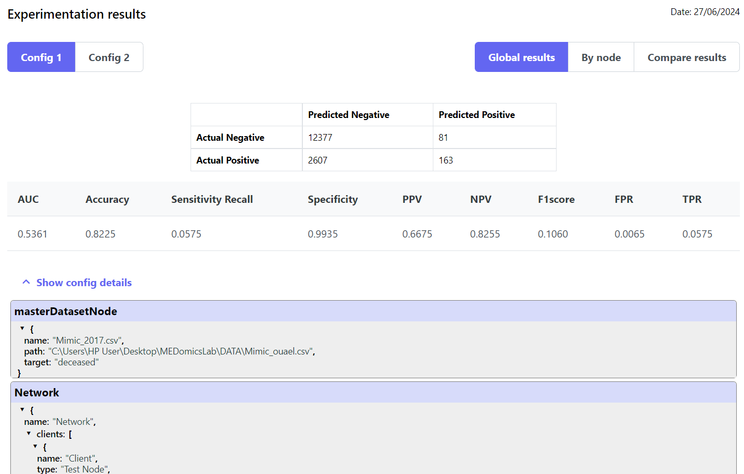The height and width of the screenshot is (474, 744).
Task: Collapse the Network JSON root triangle
Action: pyautogui.click(x=22, y=409)
